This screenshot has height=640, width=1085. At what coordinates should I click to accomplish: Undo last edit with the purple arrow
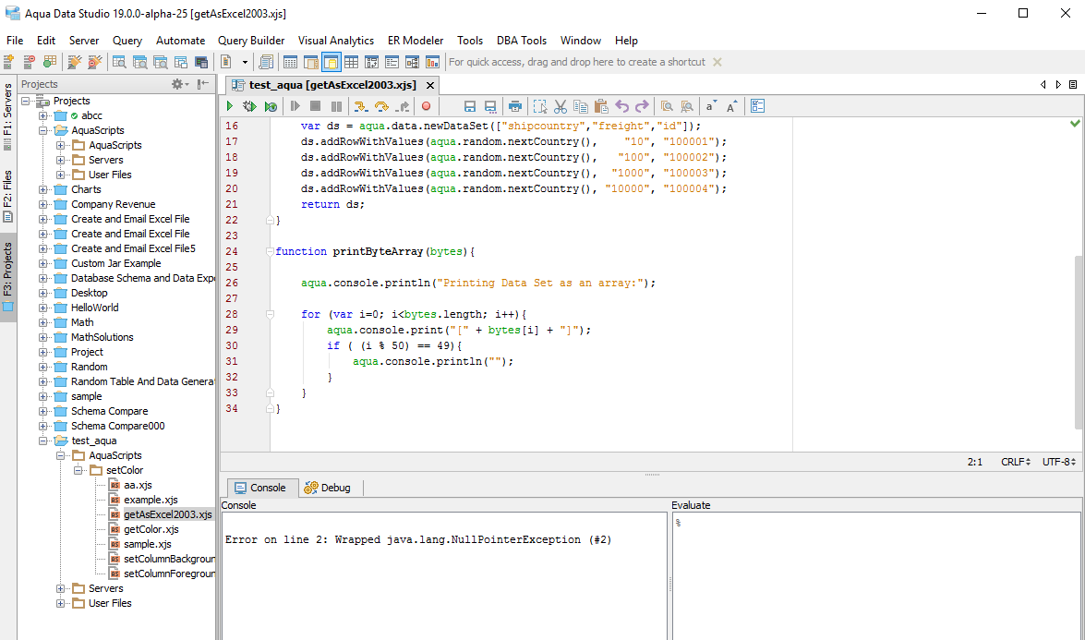622,106
